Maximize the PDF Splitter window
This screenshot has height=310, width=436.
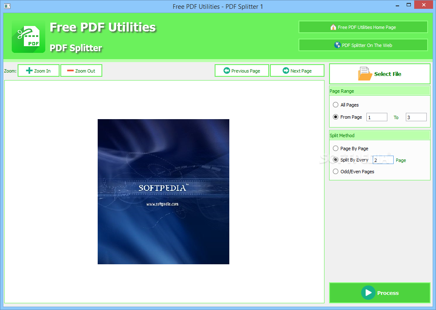coord(409,5)
